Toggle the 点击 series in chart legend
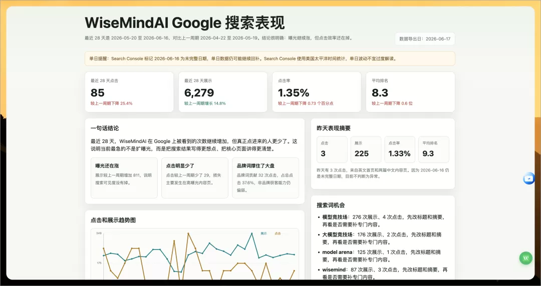This screenshot has height=286, width=541. (278, 233)
